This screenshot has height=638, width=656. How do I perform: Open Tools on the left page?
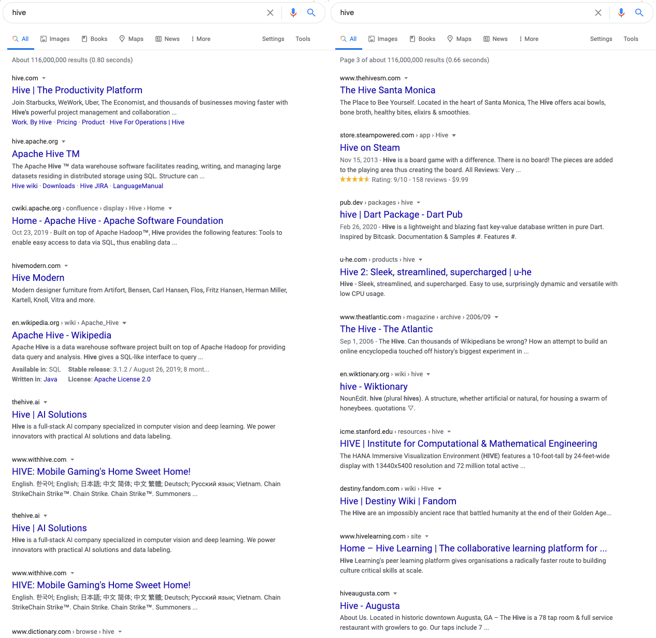(303, 39)
